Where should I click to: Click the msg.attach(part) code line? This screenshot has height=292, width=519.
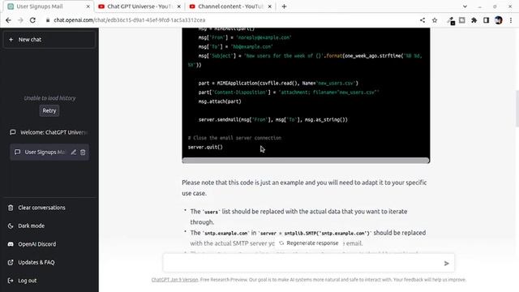pos(220,101)
